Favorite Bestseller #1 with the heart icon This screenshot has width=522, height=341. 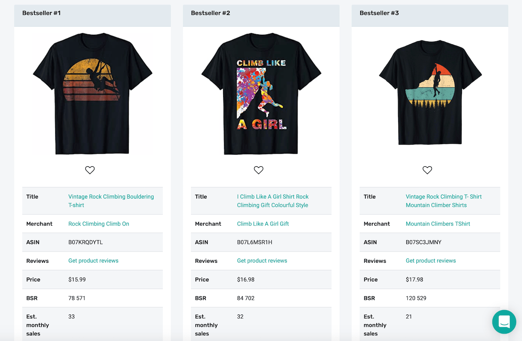(x=90, y=170)
